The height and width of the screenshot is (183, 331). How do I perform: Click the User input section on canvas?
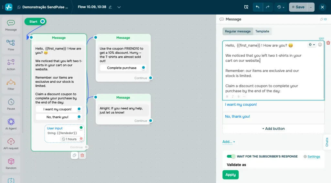pyautogui.click(x=64, y=134)
